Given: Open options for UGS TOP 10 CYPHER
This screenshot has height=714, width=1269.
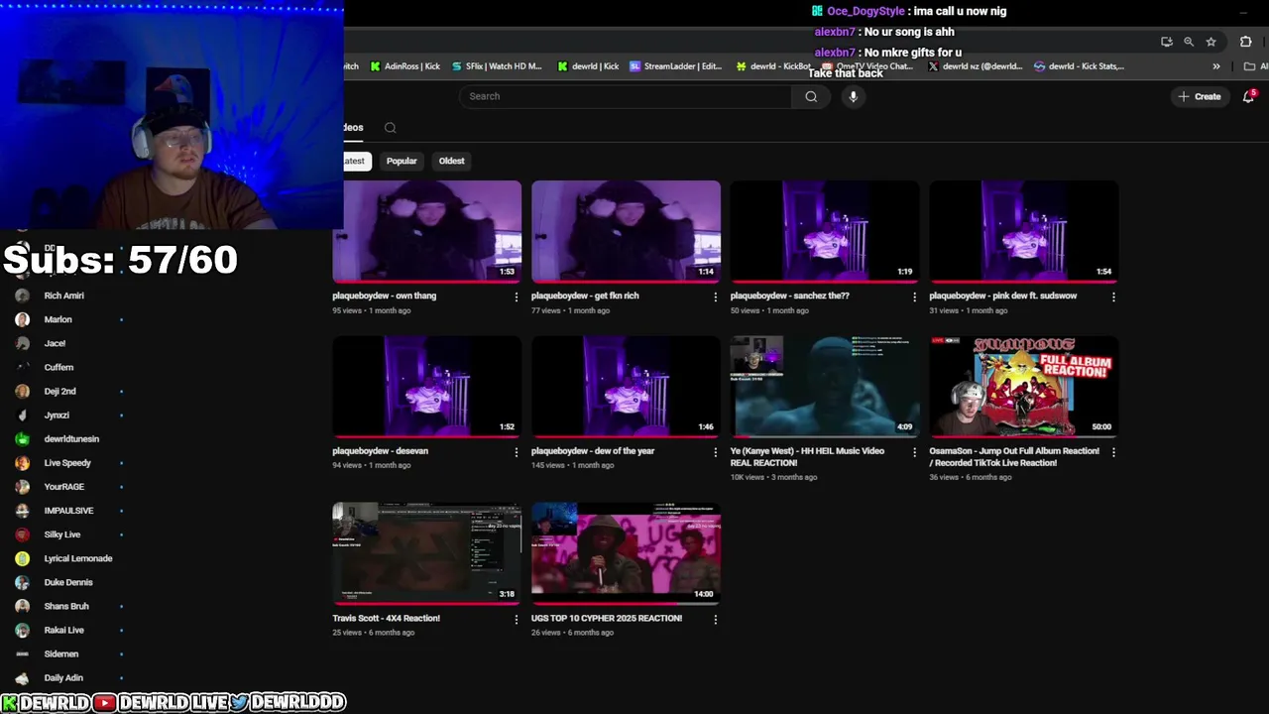Looking at the screenshot, I should pos(715,619).
